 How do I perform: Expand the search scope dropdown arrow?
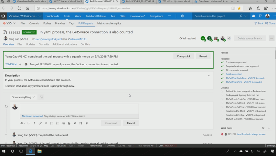click(246, 16)
